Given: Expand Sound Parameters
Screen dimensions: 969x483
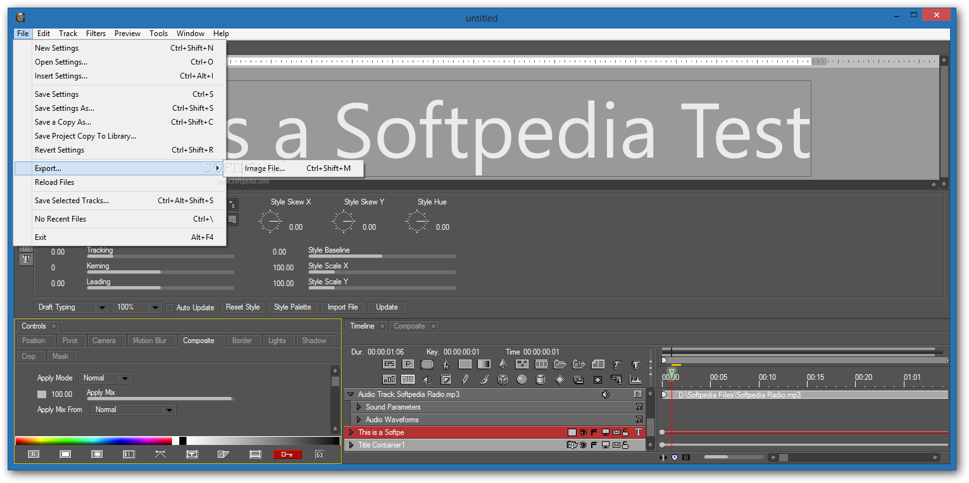Looking at the screenshot, I should (359, 407).
